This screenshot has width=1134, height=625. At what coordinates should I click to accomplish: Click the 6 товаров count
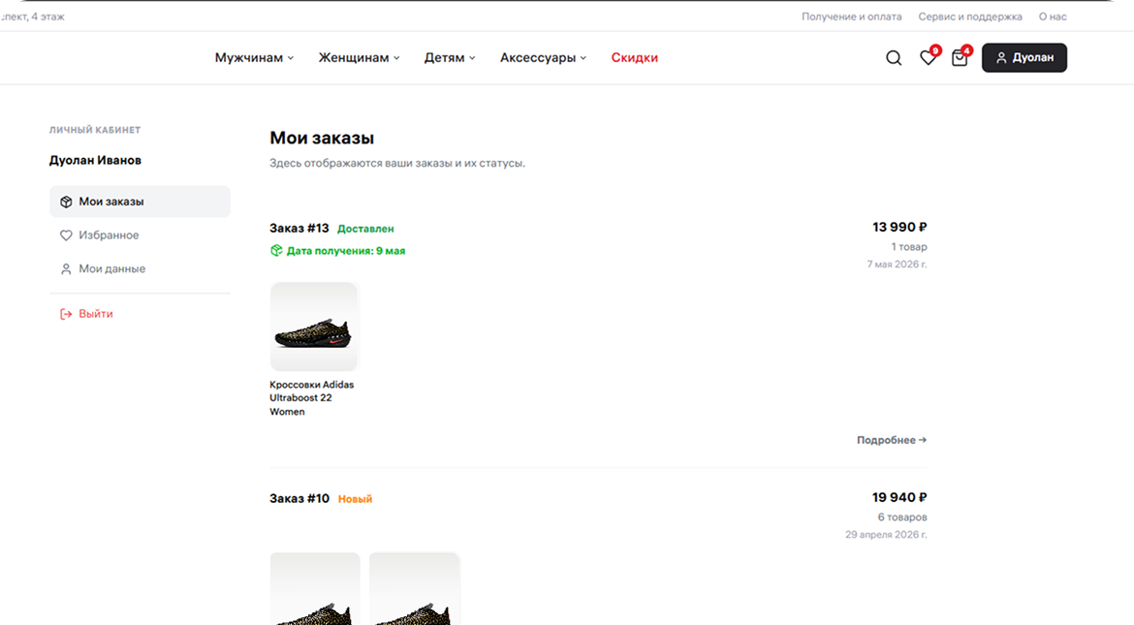pyautogui.click(x=901, y=517)
